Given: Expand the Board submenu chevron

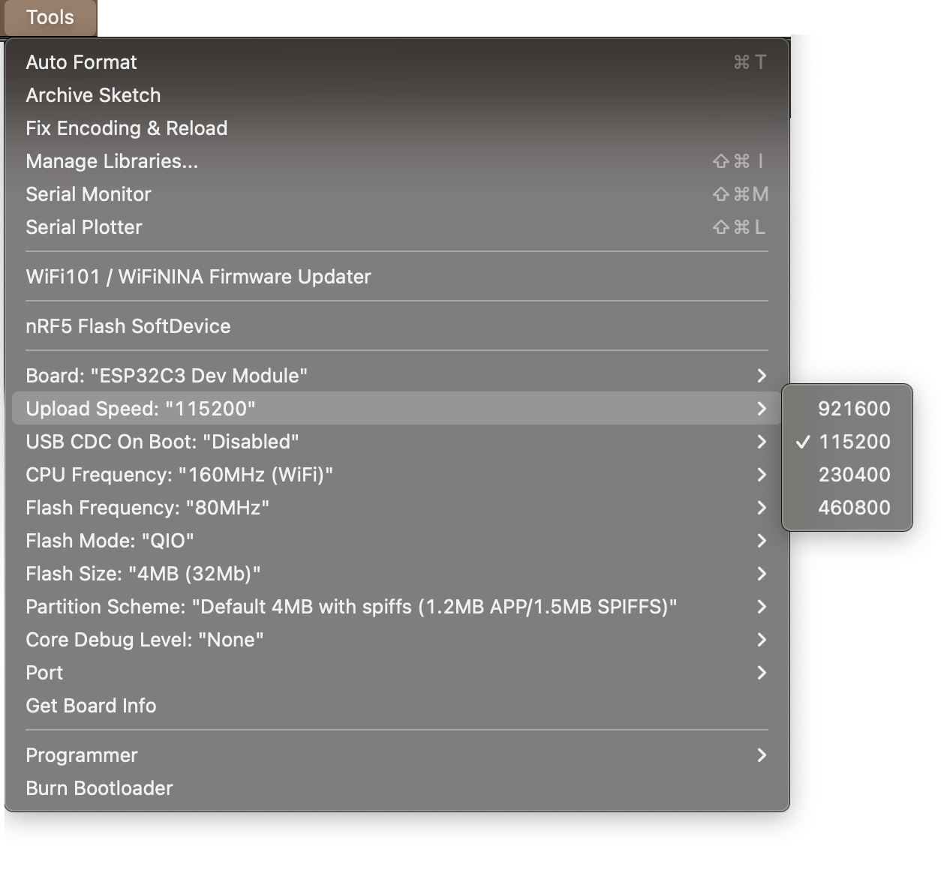Looking at the screenshot, I should point(761,376).
